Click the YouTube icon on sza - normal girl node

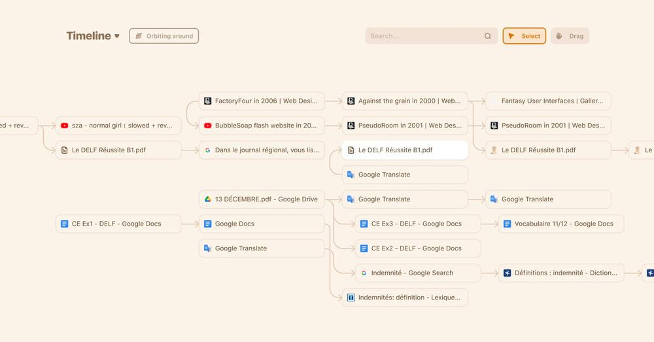click(x=64, y=126)
